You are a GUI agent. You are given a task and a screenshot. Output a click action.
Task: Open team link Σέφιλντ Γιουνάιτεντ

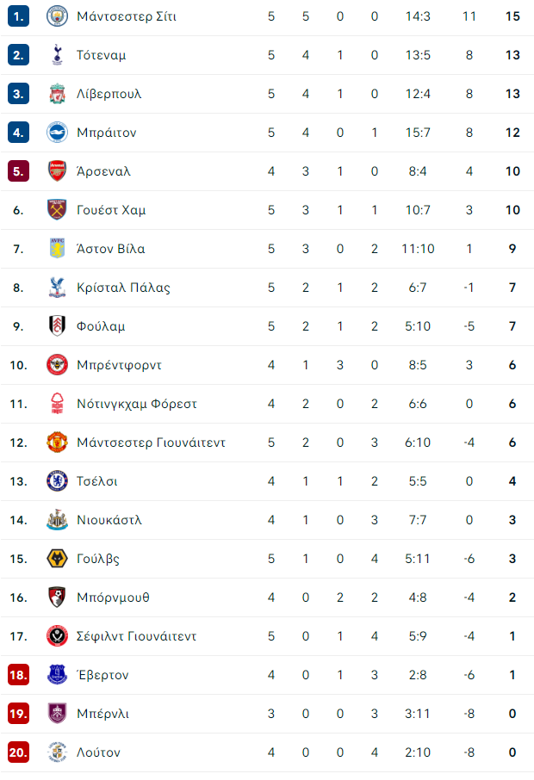pyautogui.click(x=136, y=636)
